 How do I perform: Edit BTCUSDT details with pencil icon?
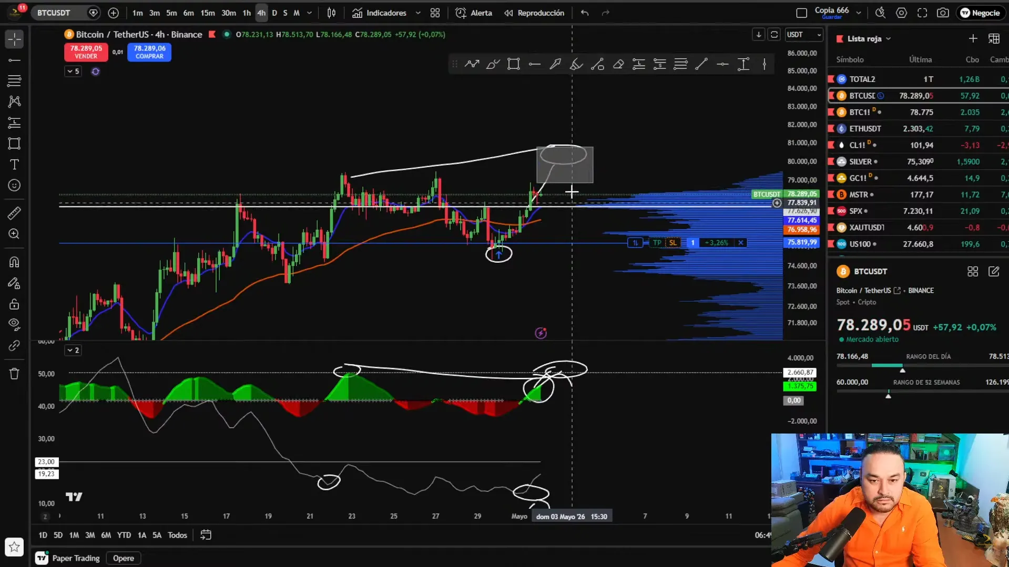(994, 272)
